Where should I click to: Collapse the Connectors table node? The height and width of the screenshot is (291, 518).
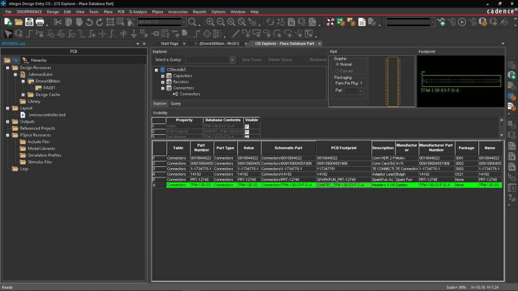pos(162,88)
